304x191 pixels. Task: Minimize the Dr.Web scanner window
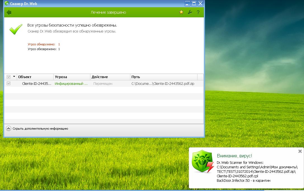(x=187, y=4)
